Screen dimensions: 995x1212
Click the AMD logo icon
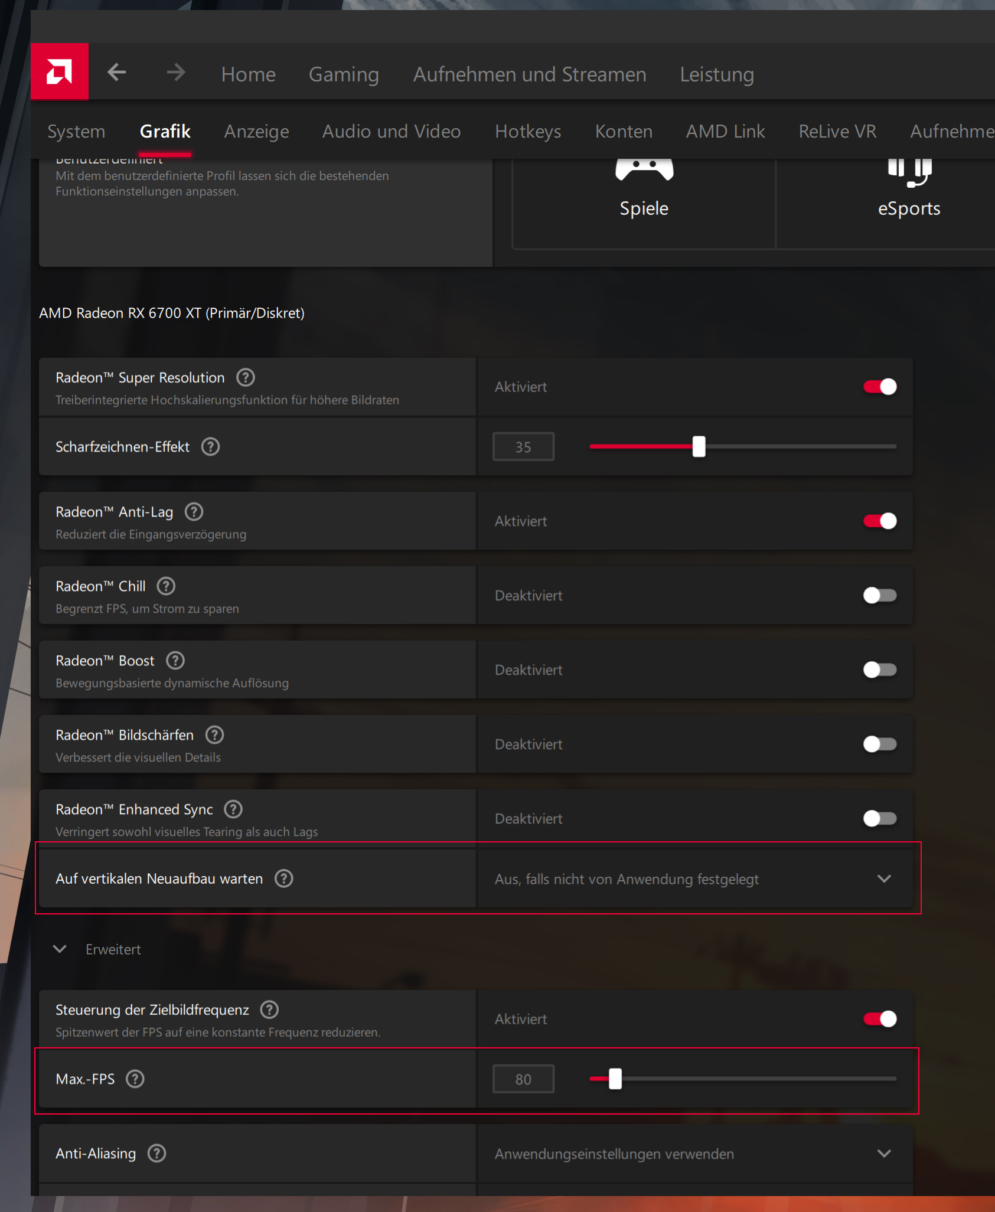click(60, 72)
